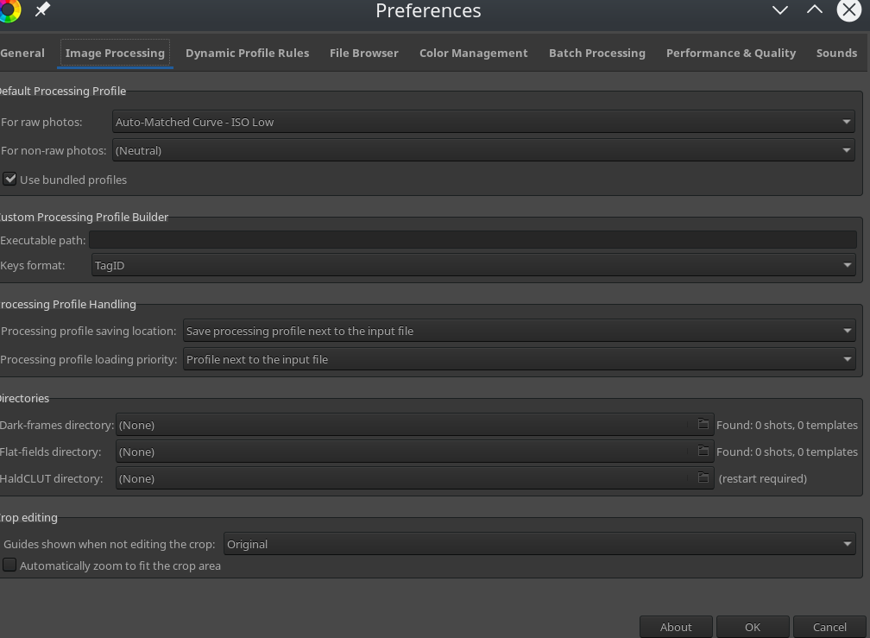Click inside the Executable path field

coord(475,239)
